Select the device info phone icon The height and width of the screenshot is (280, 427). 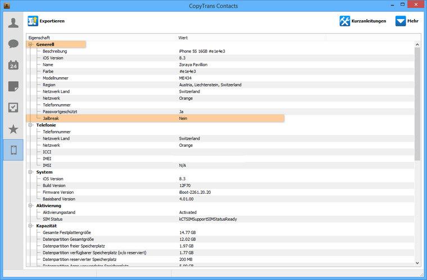coord(13,150)
